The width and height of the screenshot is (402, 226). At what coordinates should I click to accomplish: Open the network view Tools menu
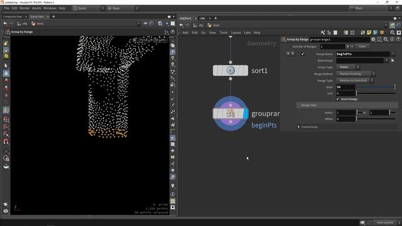tap(224, 33)
